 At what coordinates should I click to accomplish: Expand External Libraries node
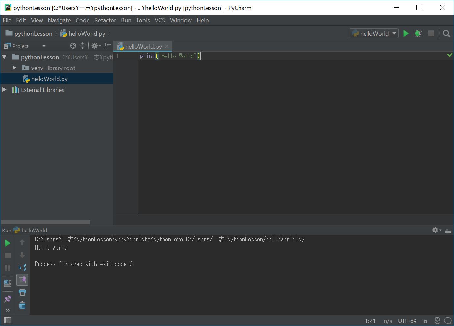coord(4,90)
